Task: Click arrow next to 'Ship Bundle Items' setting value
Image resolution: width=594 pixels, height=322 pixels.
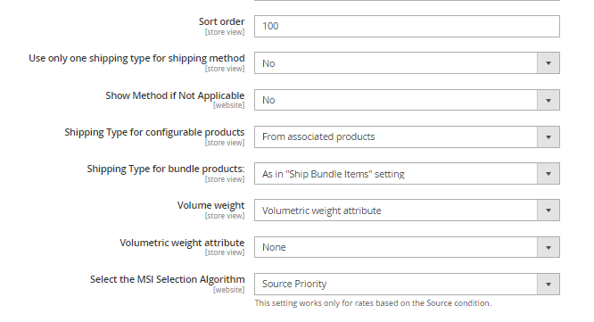Action: coord(549,174)
